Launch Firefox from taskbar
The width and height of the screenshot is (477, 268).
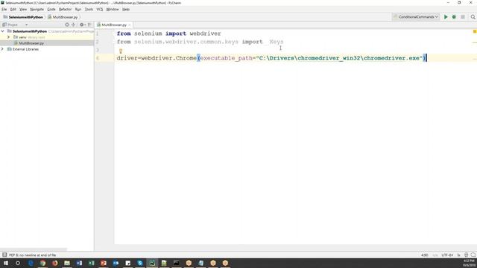point(54,263)
